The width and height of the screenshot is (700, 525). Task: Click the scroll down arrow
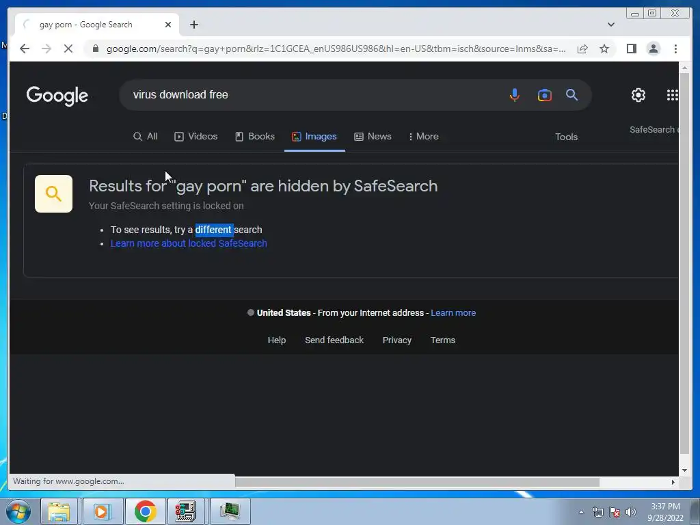[x=684, y=470]
